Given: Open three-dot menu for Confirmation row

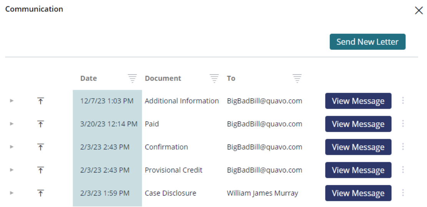Looking at the screenshot, I should pyautogui.click(x=403, y=147).
